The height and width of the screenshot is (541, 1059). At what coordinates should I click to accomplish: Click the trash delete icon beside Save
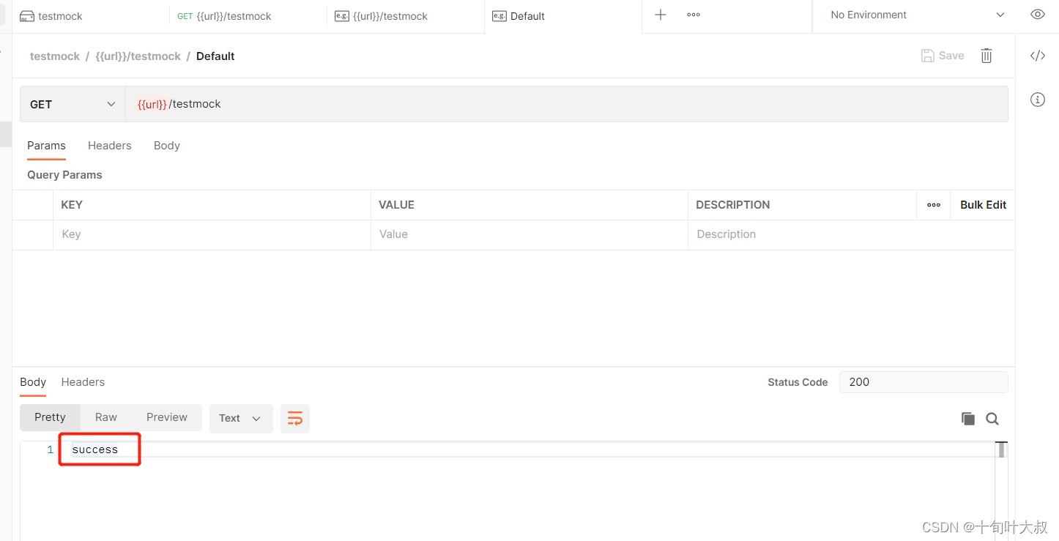pos(986,56)
